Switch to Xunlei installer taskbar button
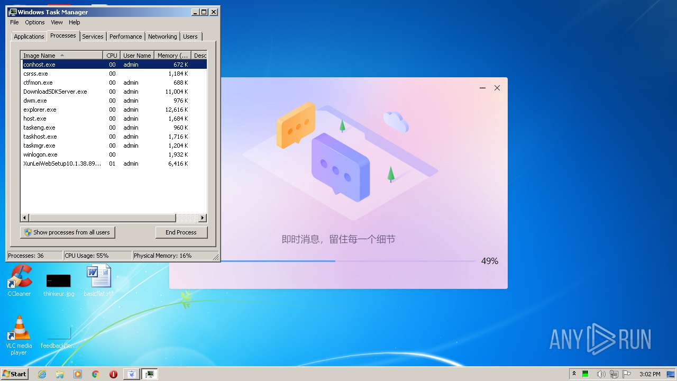This screenshot has width=677, height=381. pos(132,374)
